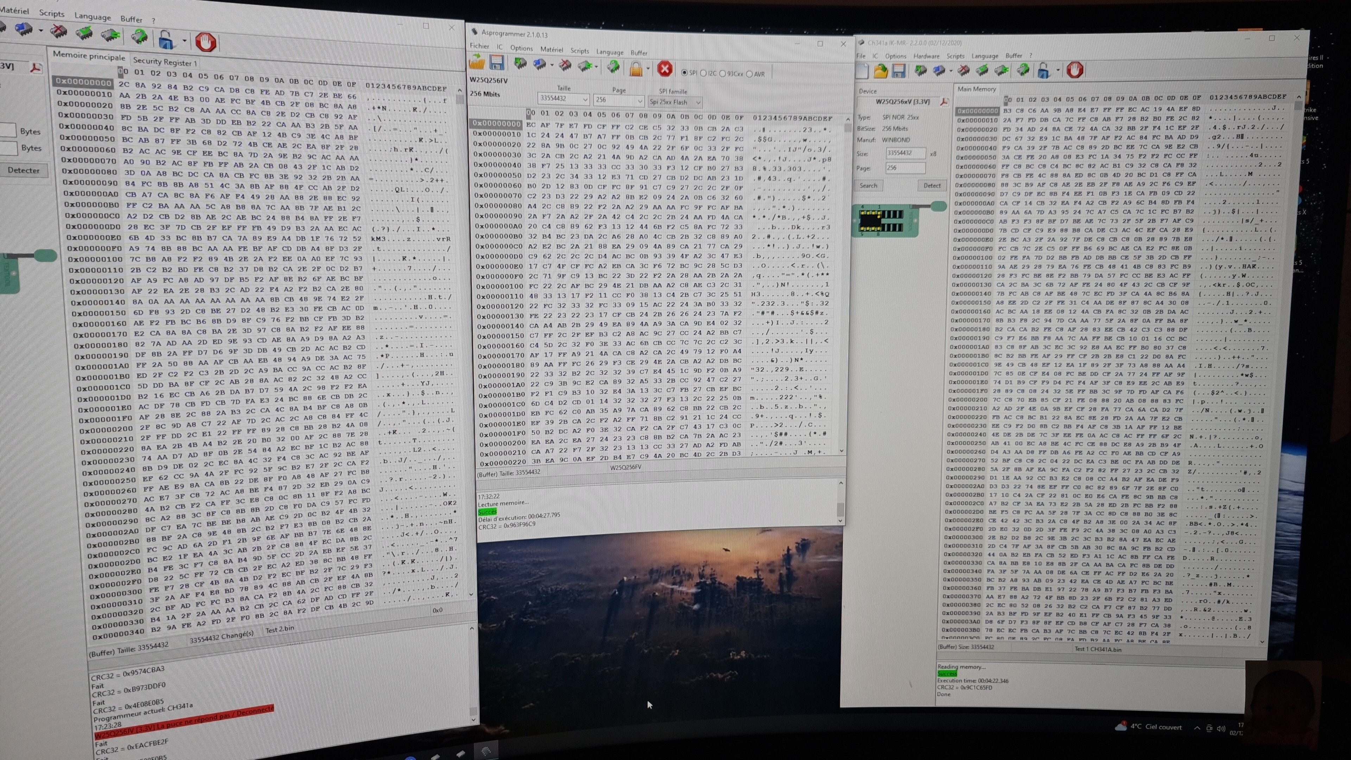Select the I2C radio button
Screen dimensions: 1351x760
[x=703, y=74]
